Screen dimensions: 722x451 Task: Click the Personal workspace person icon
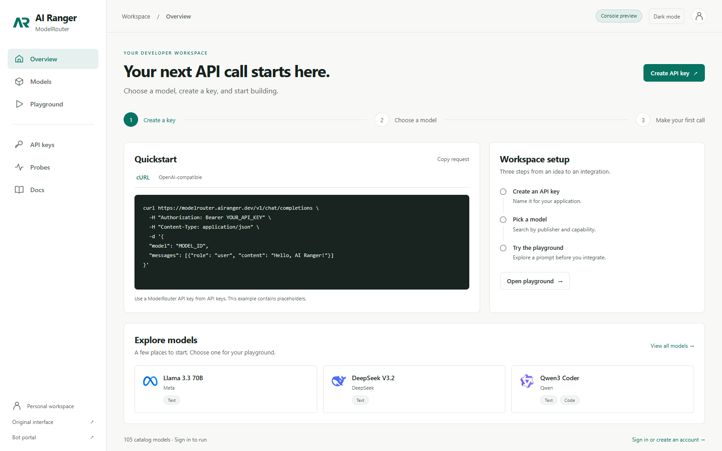tap(17, 406)
